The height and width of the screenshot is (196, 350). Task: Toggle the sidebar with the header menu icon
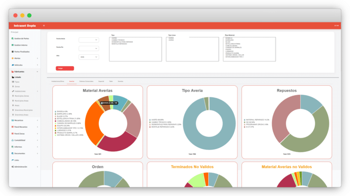tap(44, 26)
